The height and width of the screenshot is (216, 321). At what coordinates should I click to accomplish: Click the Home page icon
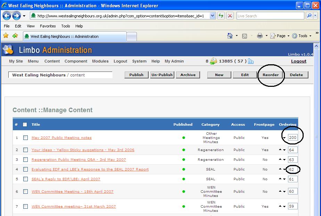[x=230, y=36]
